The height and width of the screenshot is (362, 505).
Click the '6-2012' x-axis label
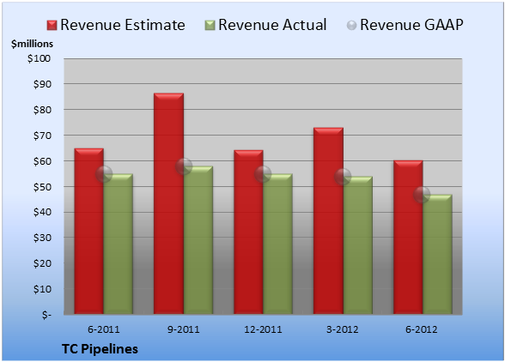click(x=422, y=329)
